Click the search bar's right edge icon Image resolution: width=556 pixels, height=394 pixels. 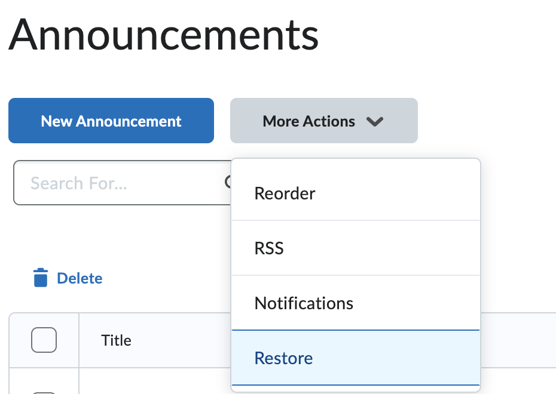point(229,183)
